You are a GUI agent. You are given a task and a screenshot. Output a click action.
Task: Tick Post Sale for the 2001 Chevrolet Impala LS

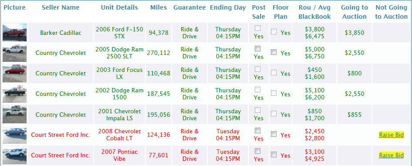[x=258, y=110]
